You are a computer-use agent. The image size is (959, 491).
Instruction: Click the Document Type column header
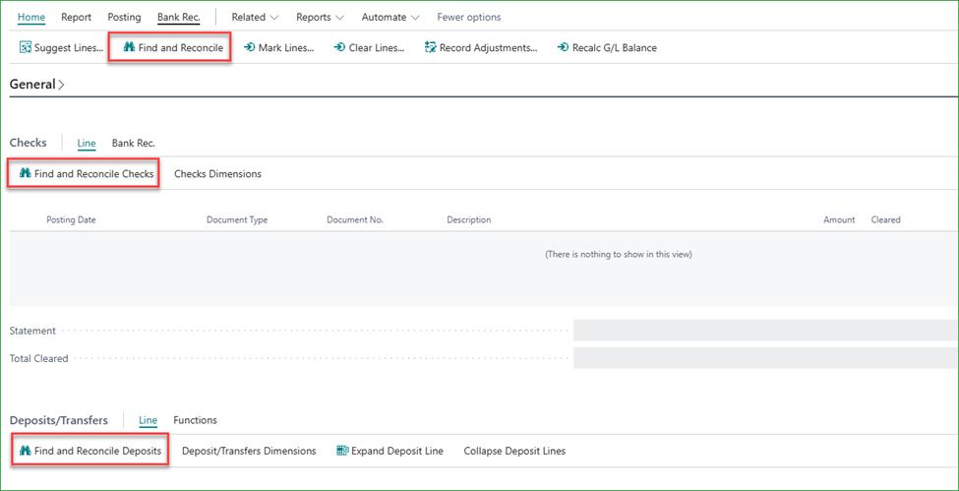pos(237,219)
